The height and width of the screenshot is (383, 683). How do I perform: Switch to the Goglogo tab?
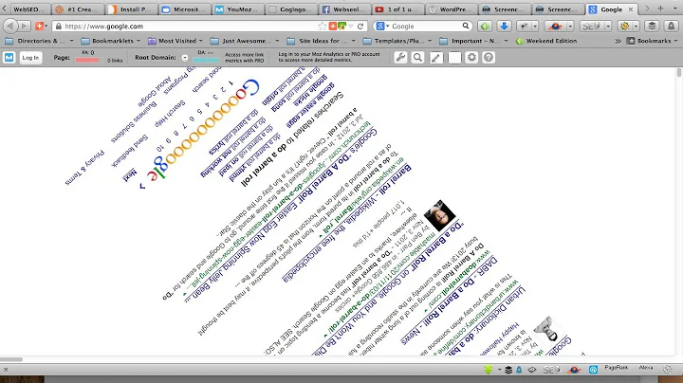pyautogui.click(x=292, y=9)
